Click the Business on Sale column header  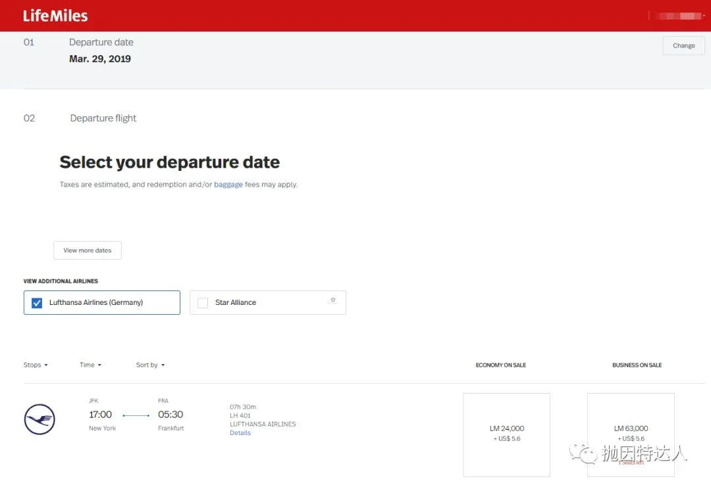pos(637,365)
